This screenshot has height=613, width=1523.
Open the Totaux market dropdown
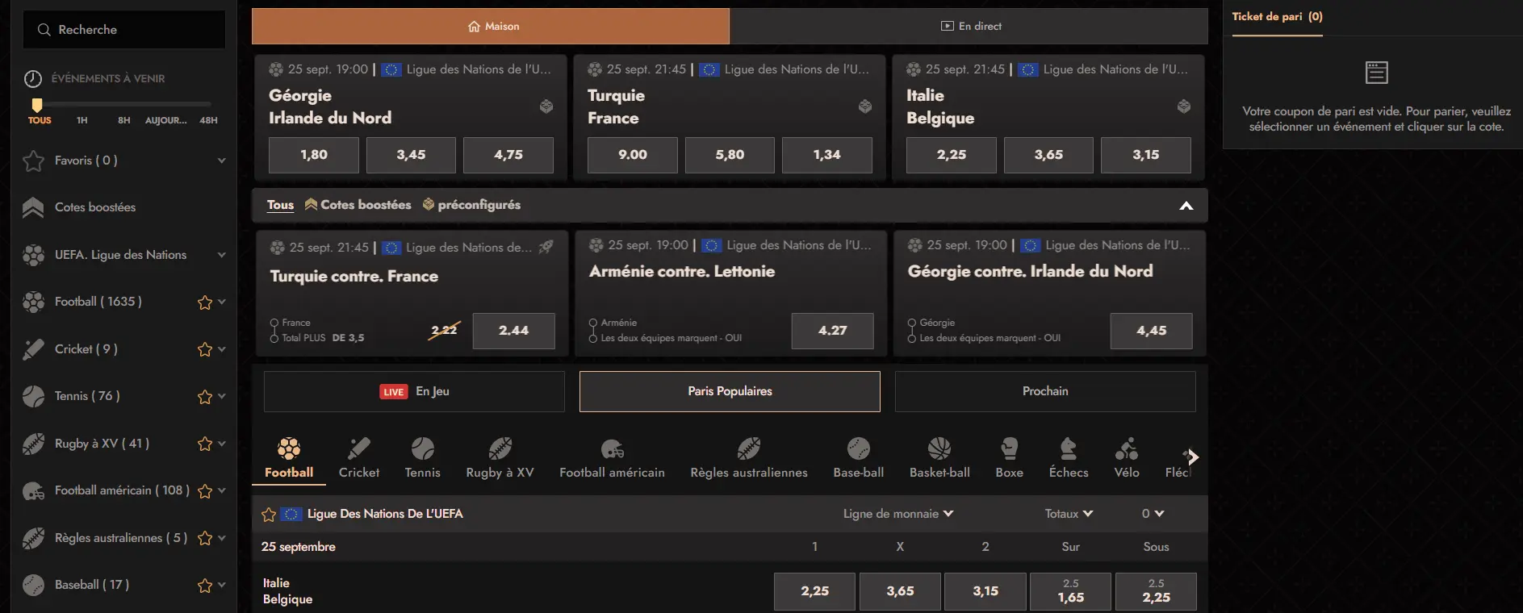pos(1069,514)
